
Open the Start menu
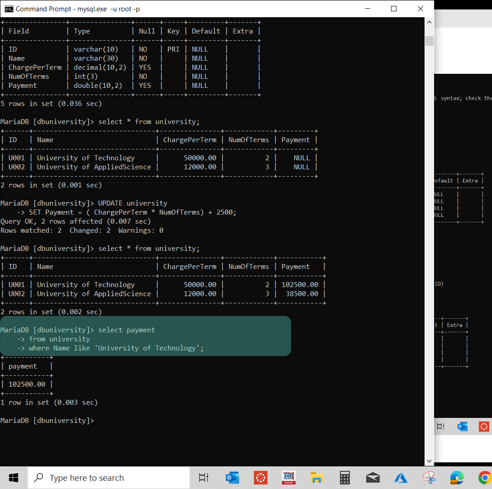[x=13, y=477]
